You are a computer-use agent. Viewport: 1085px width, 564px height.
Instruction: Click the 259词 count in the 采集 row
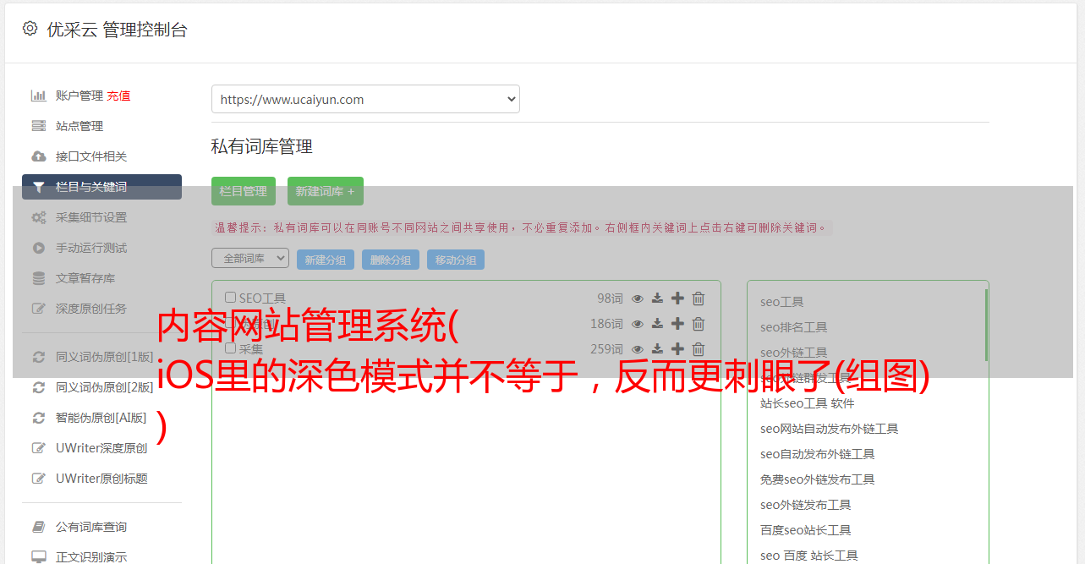point(606,349)
